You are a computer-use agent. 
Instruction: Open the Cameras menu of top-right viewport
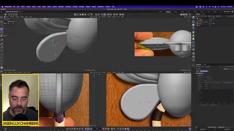tap(104, 17)
